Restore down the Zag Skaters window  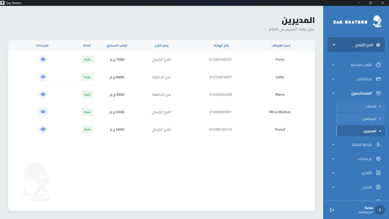click(x=370, y=3)
